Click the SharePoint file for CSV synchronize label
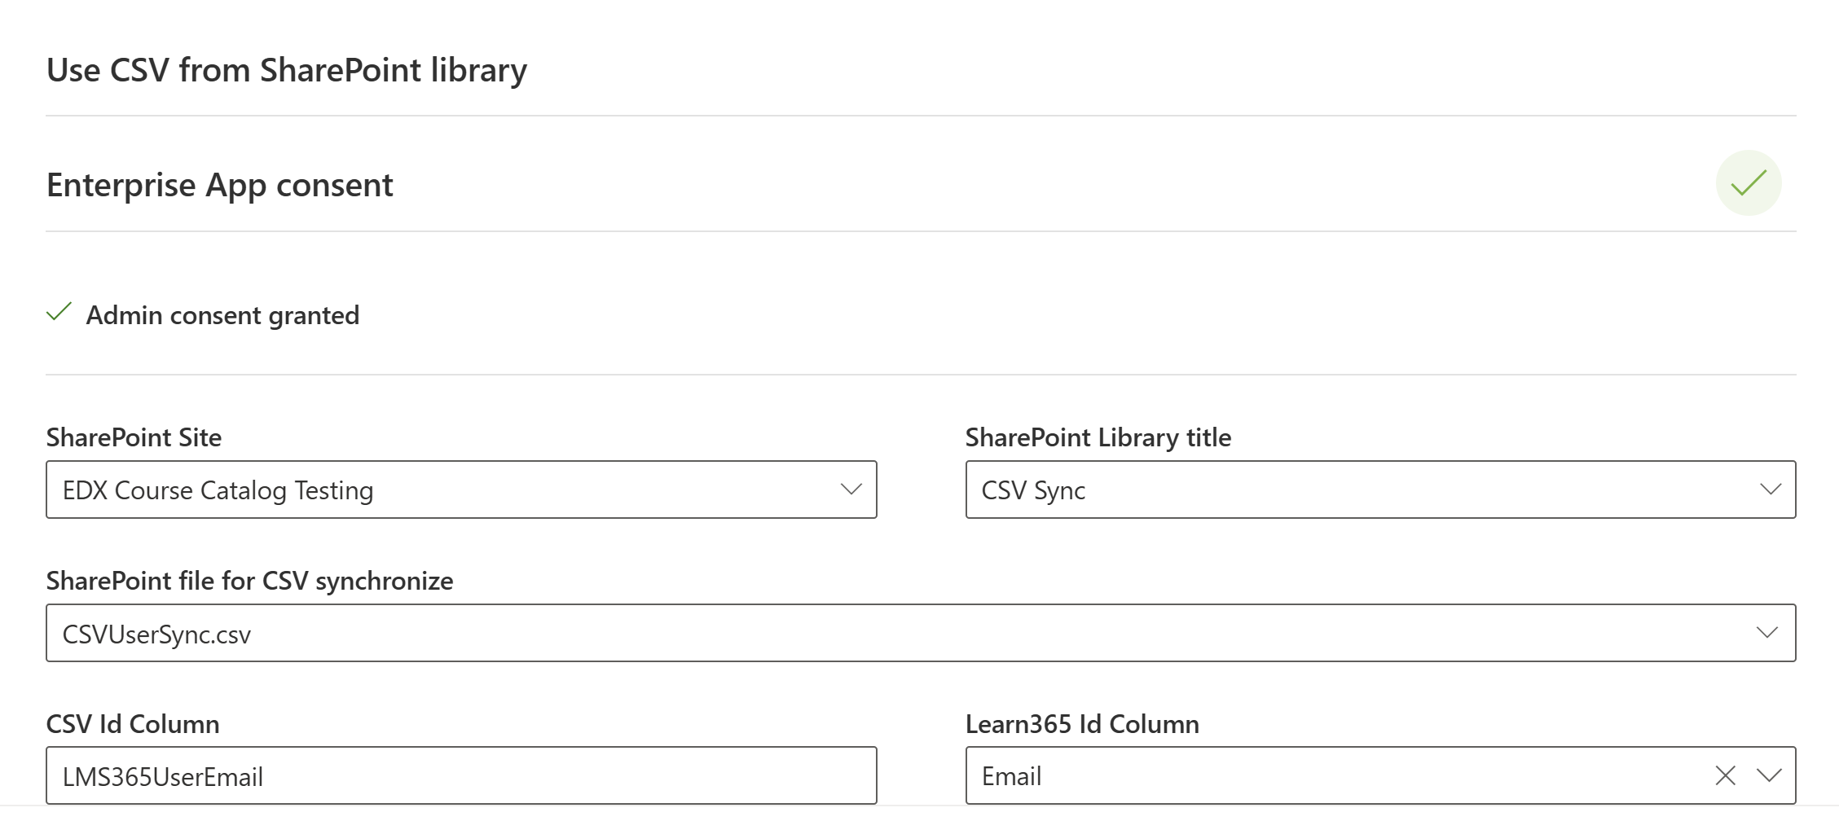The image size is (1839, 821). tap(249, 581)
